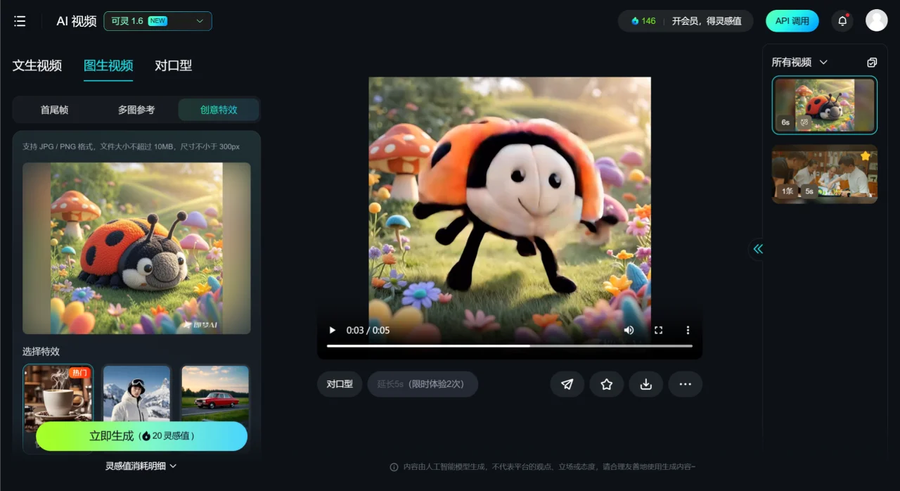900x491 pixels.
Task: Play the ladybug video
Action: pyautogui.click(x=333, y=330)
